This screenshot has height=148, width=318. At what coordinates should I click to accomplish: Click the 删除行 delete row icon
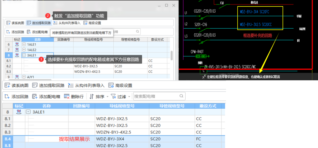tap(67, 96)
